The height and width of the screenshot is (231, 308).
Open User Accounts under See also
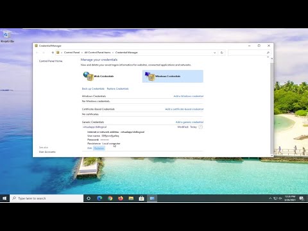pyautogui.click(x=47, y=152)
